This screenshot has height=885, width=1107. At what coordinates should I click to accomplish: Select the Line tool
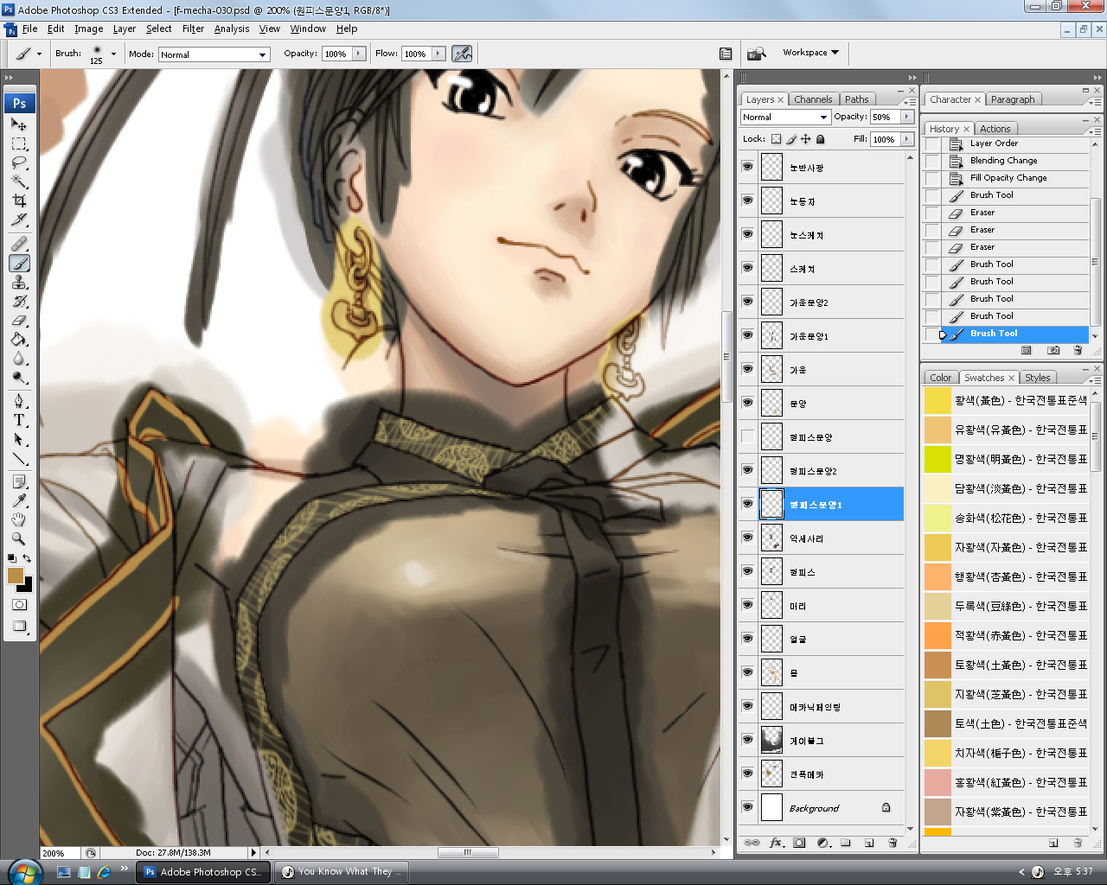coord(19,458)
